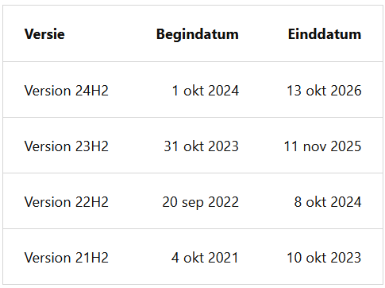This screenshot has width=385, height=288.
Task: Click the 20 sep 2022 start date
Action: (x=200, y=202)
